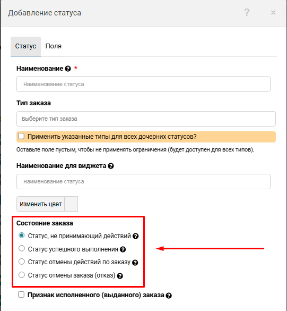Show hint for Статус отмены заказа (отказ)
Image resolution: width=287 pixels, height=311 pixels.
point(120,276)
